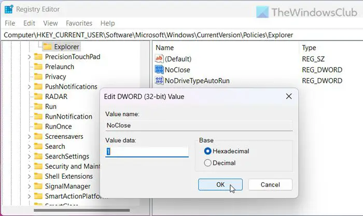Close the Edit DWORD dialog with X
Viewport: 363px width, 216px height.
click(x=289, y=96)
